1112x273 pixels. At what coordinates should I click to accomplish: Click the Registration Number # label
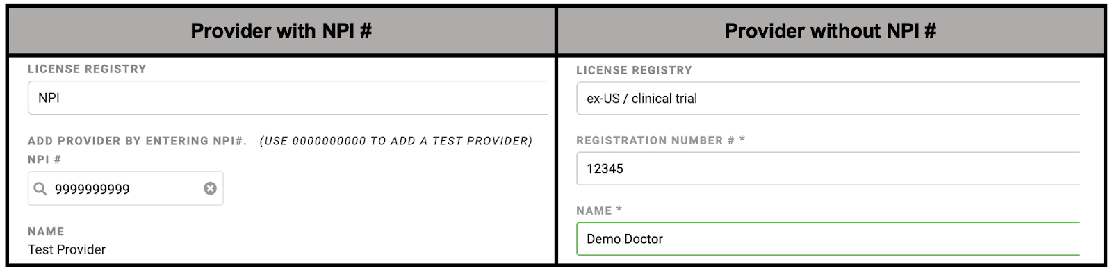click(655, 140)
